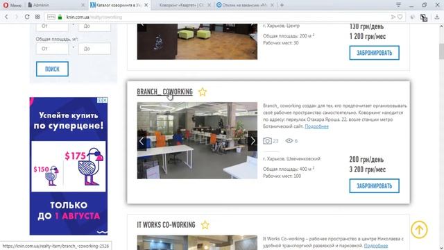Click Подробнее link in Branch description

click(x=316, y=126)
